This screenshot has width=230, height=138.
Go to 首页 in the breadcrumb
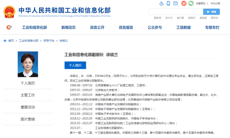point(11,41)
